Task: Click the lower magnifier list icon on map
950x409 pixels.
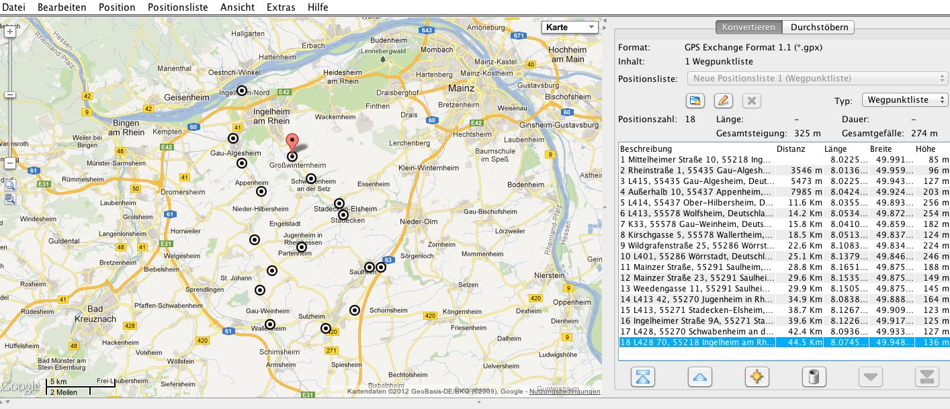Action: pos(9,199)
